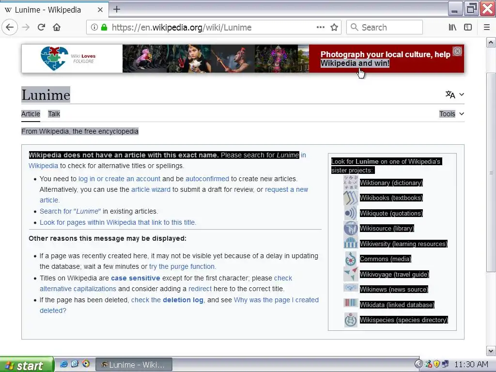Viewport: 496px width, 372px height.
Task: Click 'Photograph your local culture' banner text
Action: click(385, 59)
